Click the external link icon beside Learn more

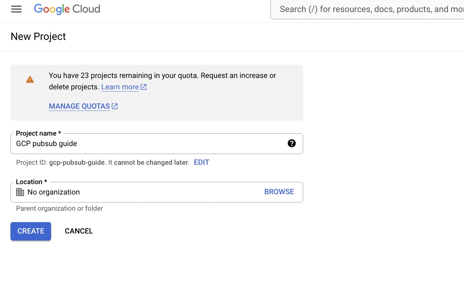pyautogui.click(x=144, y=87)
